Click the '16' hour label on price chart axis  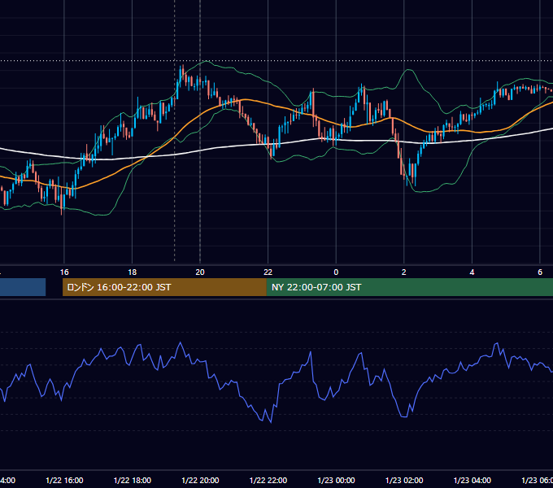pos(64,272)
